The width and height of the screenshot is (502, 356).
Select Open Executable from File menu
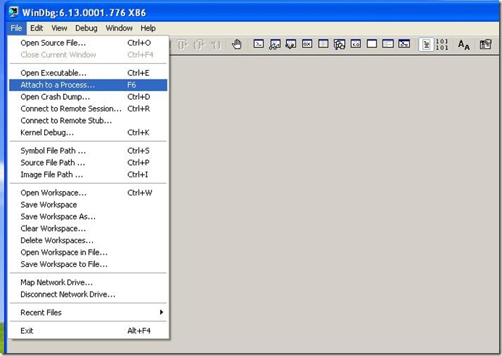88,73
